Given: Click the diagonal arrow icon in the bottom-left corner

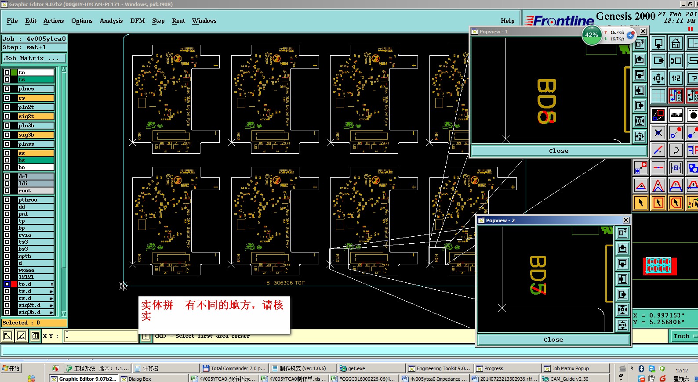Looking at the screenshot, I should tap(7, 336).
